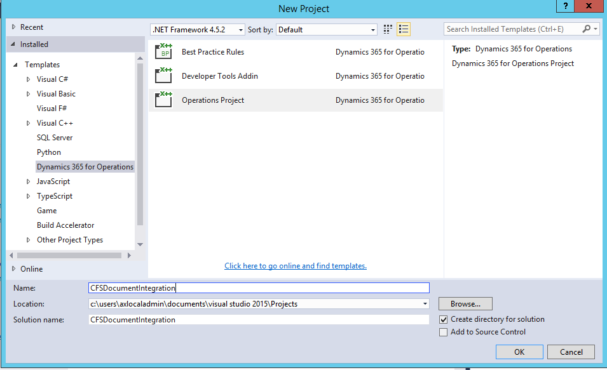Expand the Visual Basic node
The height and width of the screenshot is (370, 607).
coord(28,94)
